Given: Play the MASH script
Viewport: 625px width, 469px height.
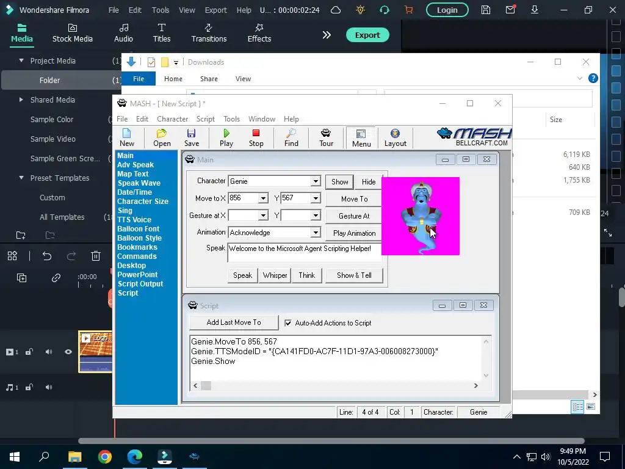Looking at the screenshot, I should point(226,137).
